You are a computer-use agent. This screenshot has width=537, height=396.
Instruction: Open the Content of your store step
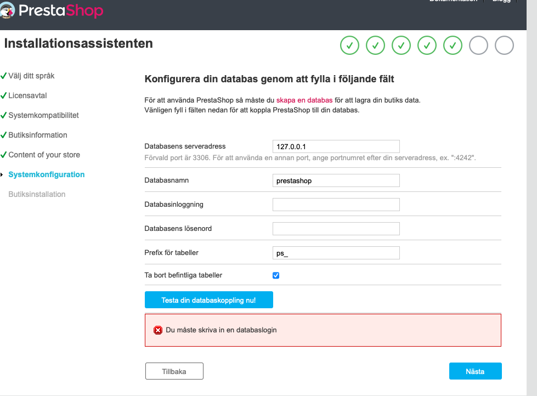(44, 155)
